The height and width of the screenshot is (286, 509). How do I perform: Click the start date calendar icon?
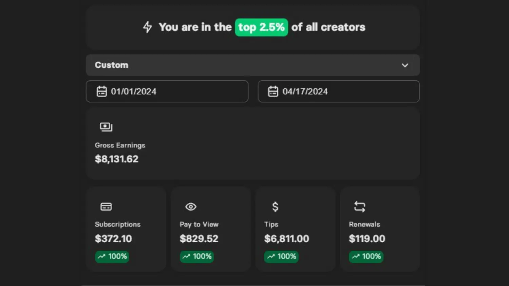point(101,91)
